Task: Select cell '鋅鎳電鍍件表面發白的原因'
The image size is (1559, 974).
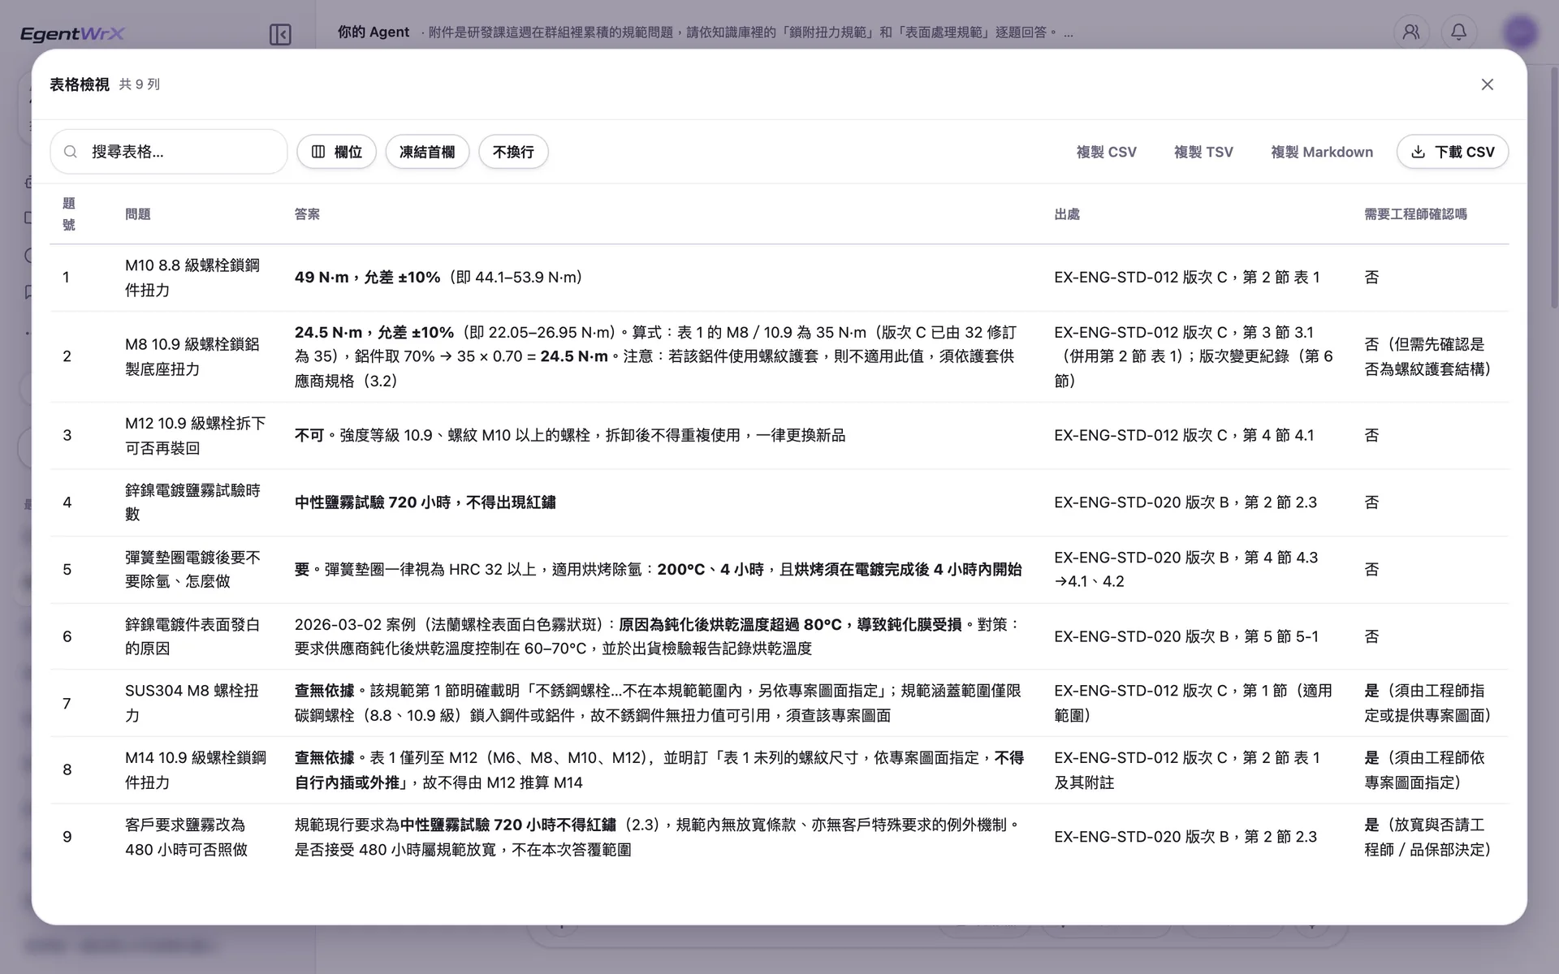Action: (193, 636)
